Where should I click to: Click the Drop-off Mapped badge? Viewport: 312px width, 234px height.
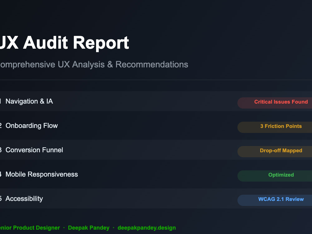275,152
